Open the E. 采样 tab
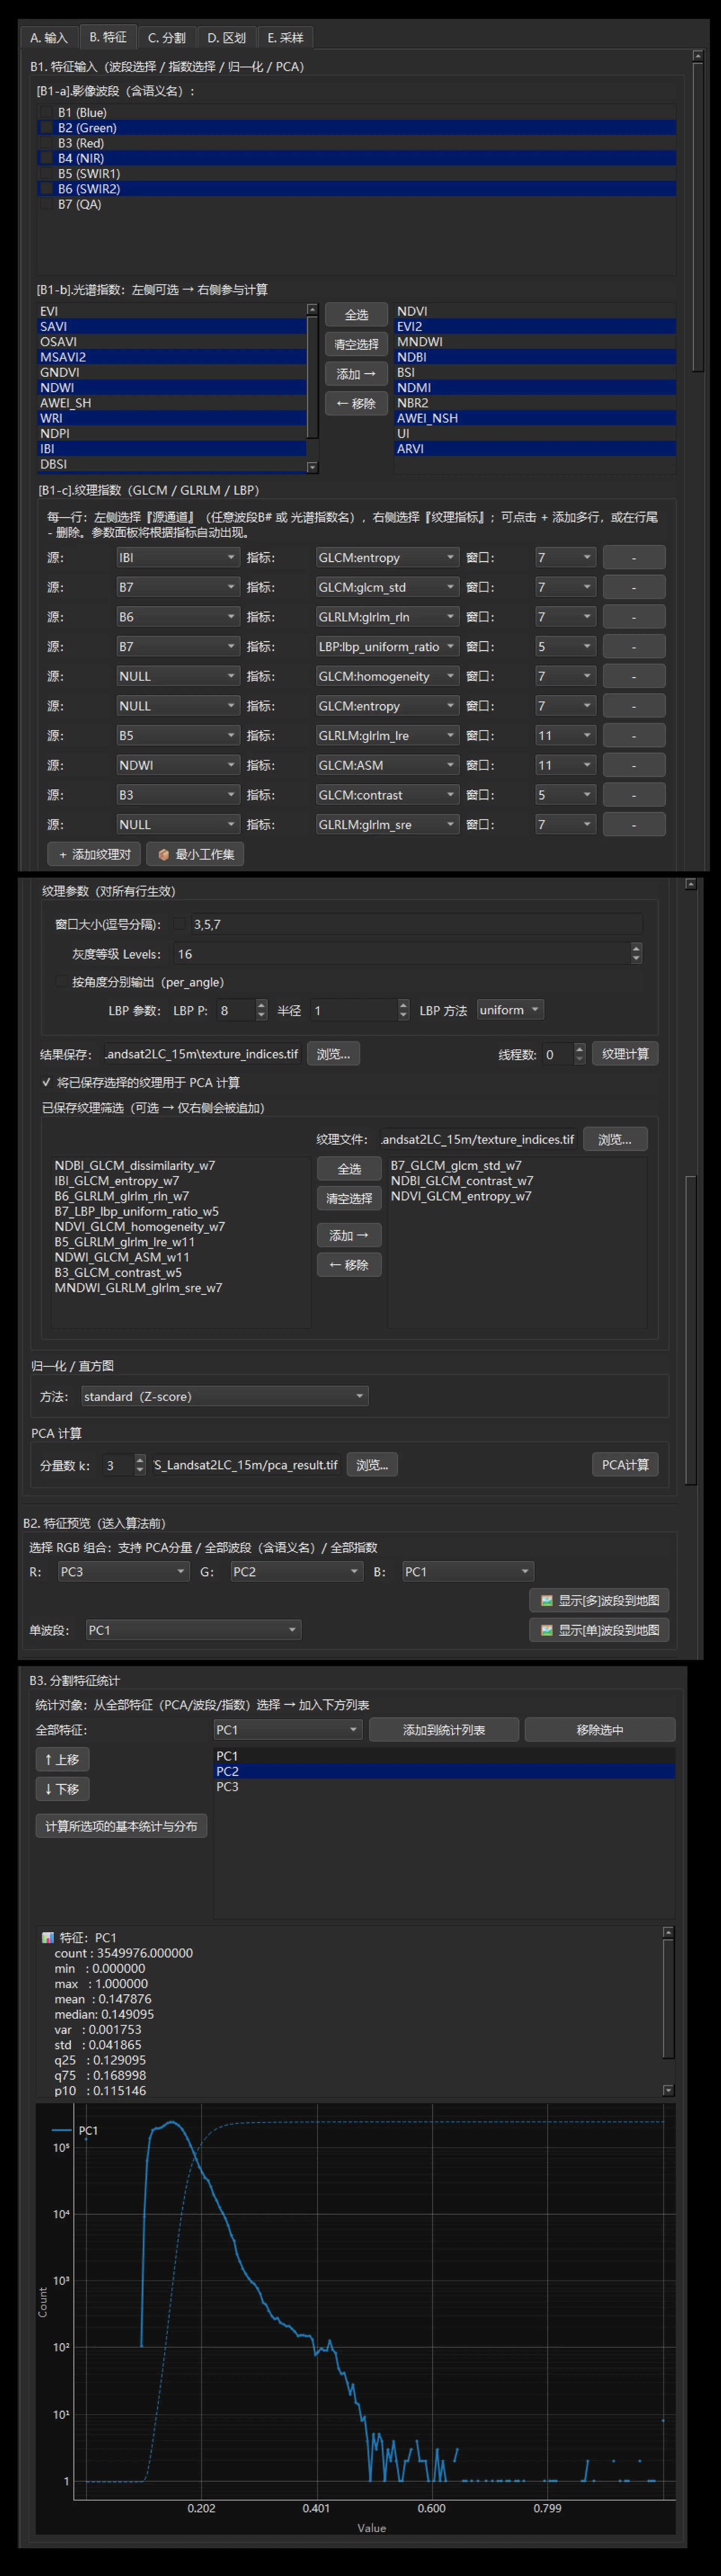Viewport: 721px width, 2576px height. [x=285, y=38]
